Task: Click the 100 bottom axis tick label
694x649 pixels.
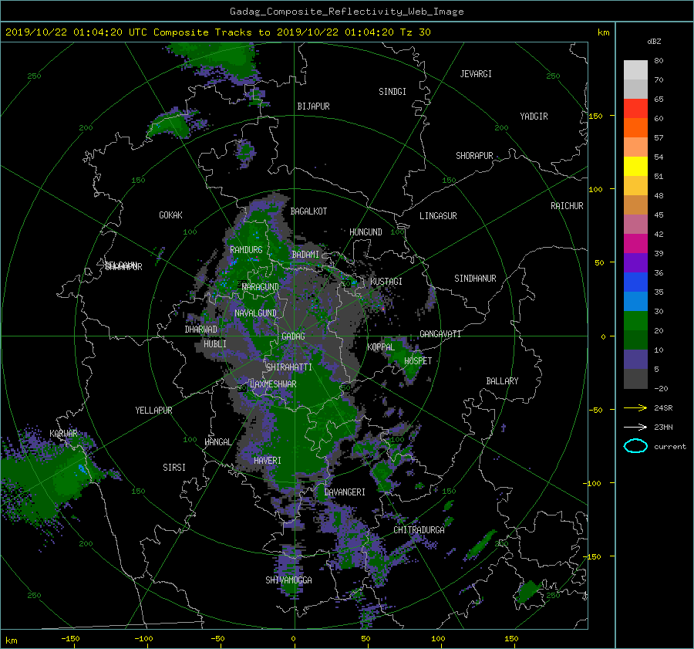Action: [438, 639]
